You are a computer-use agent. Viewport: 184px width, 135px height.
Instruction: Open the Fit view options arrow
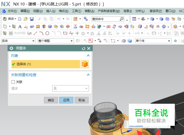click(139, 19)
